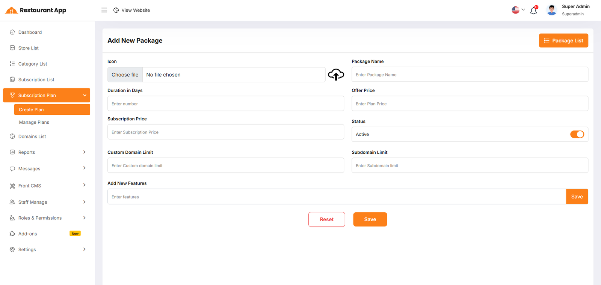The width and height of the screenshot is (601, 285).
Task: Click the notification bell icon
Action: (533, 10)
